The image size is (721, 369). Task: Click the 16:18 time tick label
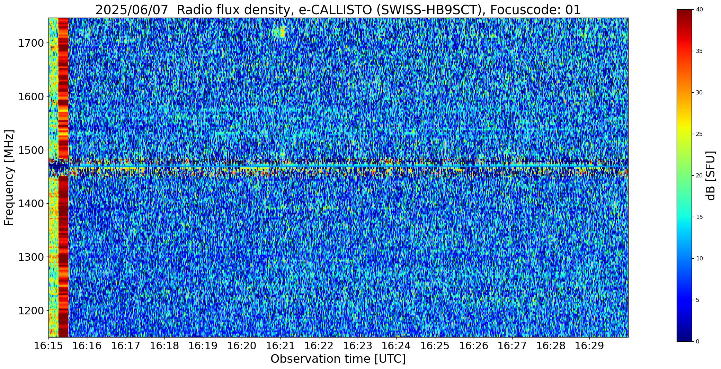tap(164, 345)
